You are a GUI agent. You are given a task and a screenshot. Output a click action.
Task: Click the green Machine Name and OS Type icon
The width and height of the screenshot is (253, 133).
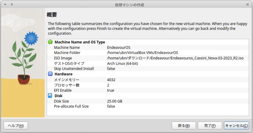coord(50,42)
